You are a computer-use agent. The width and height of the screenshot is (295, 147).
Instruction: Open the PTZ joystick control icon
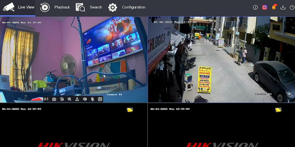tap(77, 99)
